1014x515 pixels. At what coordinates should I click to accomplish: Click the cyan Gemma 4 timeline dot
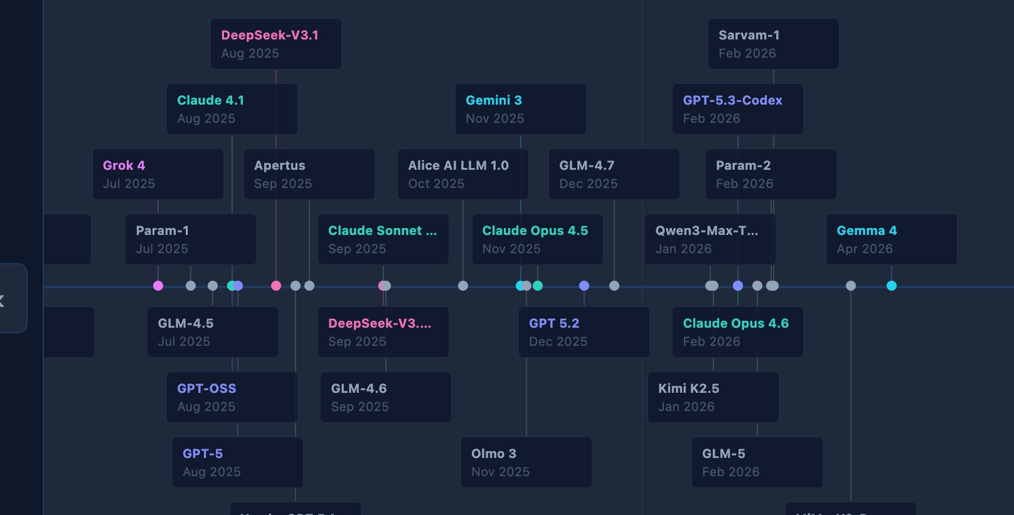point(891,286)
